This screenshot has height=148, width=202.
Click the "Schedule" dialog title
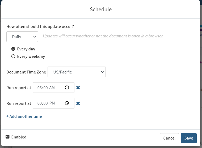101,10
